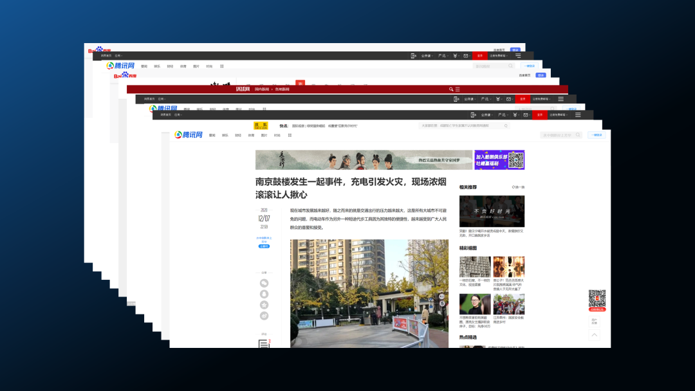Click the magnifier search icon beside the search box
The height and width of the screenshot is (391, 695).
(x=578, y=134)
